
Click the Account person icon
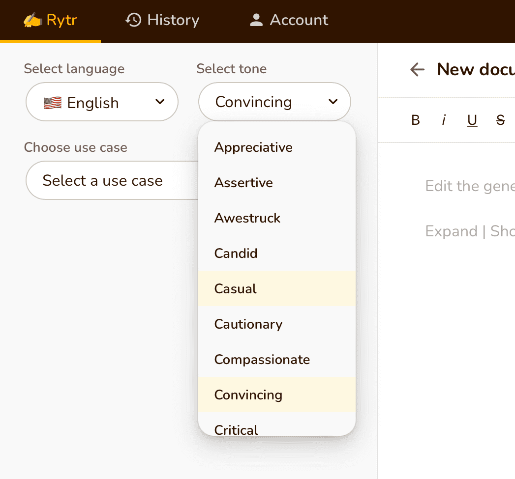256,20
